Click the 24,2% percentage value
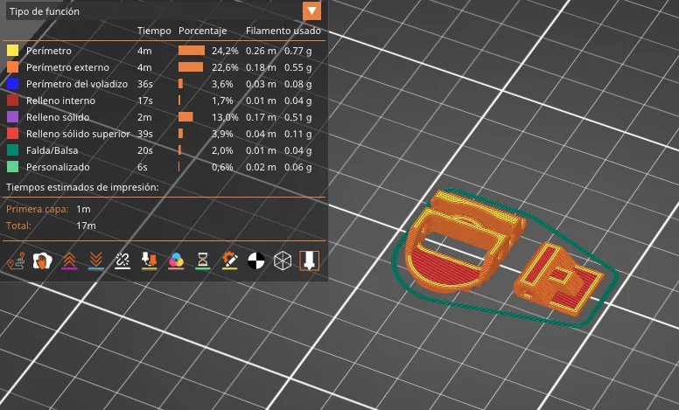Image resolution: width=679 pixels, height=410 pixels. [x=225, y=51]
